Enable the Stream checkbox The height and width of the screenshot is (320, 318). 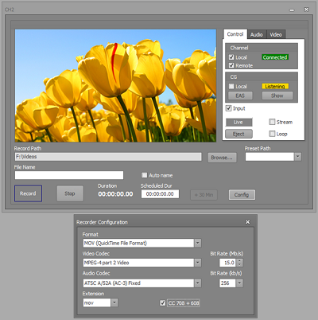272,122
